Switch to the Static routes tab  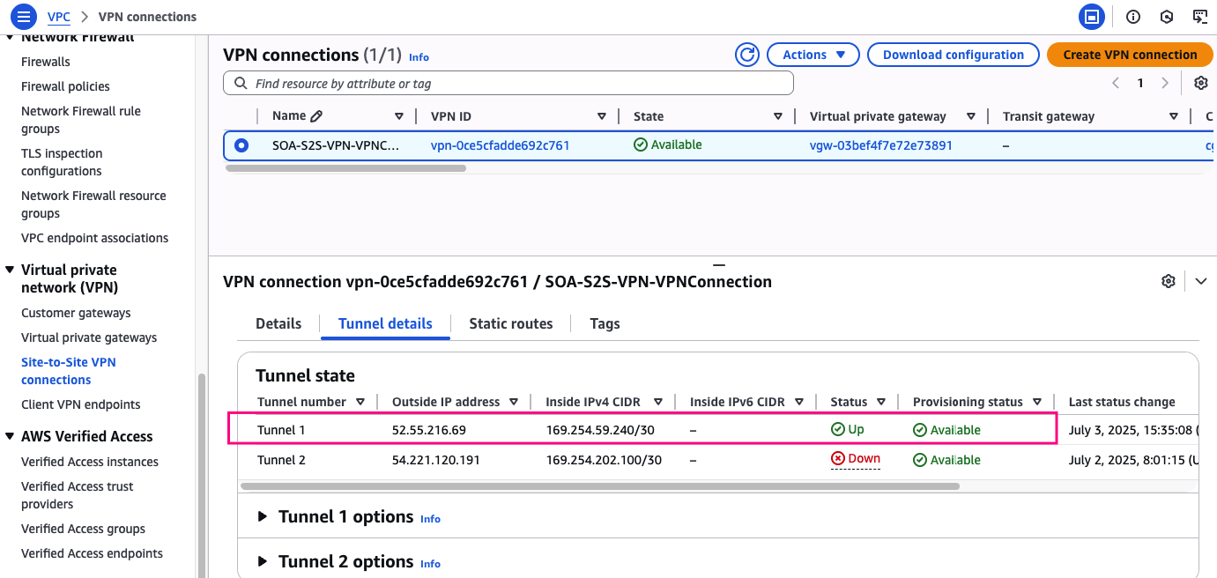click(510, 323)
